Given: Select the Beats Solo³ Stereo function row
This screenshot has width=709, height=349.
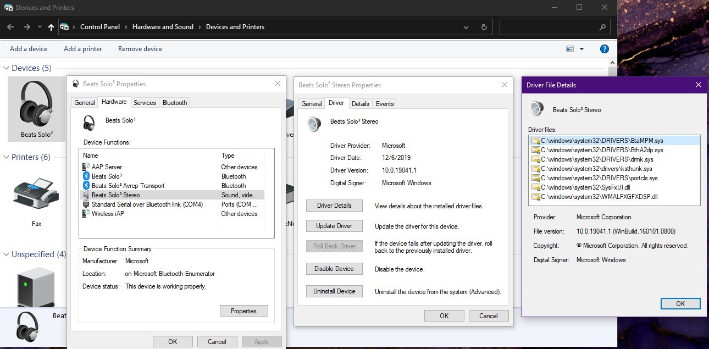Looking at the screenshot, I should [x=173, y=195].
